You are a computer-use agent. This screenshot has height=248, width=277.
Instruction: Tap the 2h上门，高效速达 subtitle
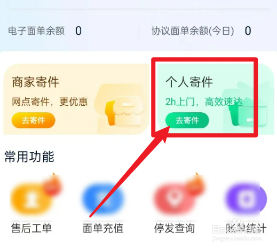(x=204, y=102)
